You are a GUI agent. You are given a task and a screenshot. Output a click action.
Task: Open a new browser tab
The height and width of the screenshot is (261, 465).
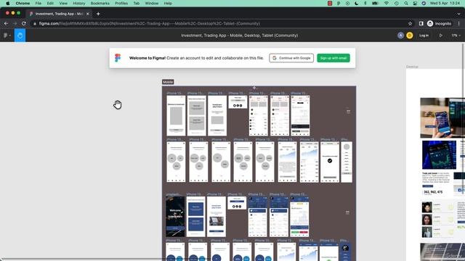98,14
